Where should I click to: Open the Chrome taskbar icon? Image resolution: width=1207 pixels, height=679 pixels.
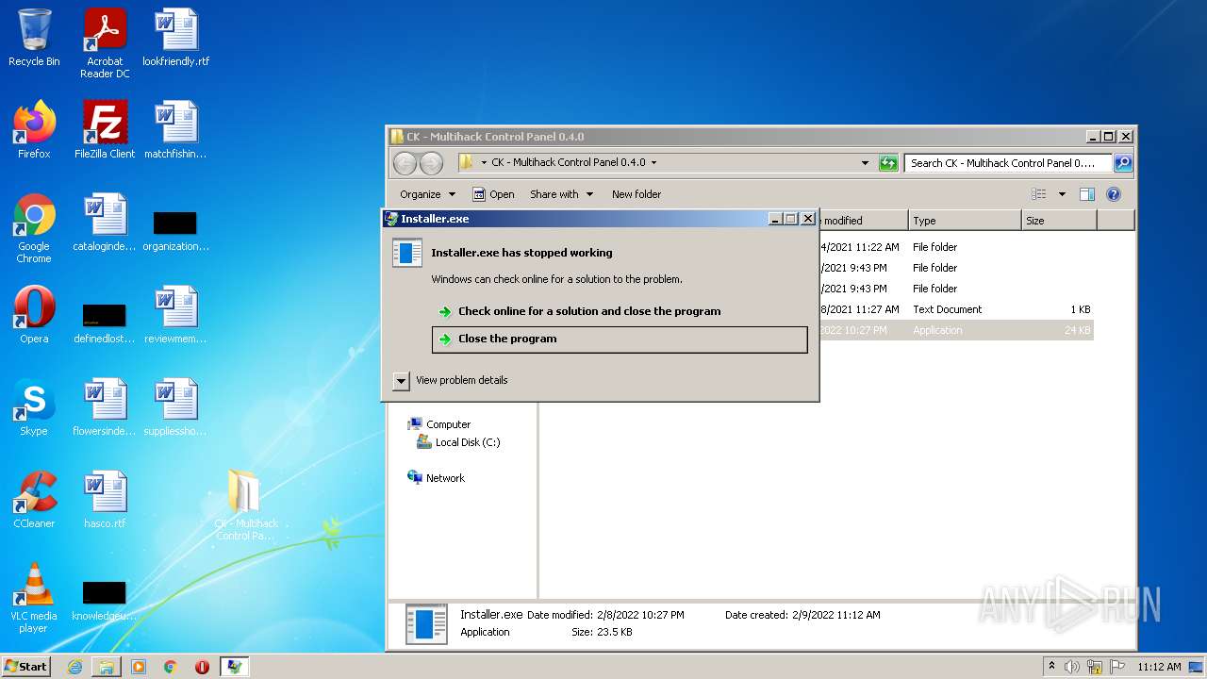click(171, 667)
